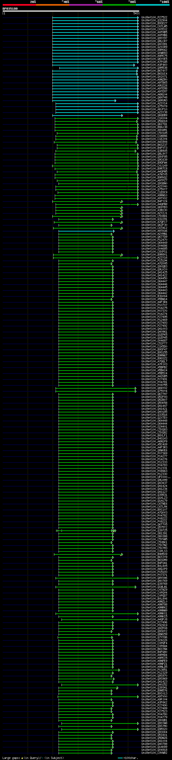172x760 pixels.
Task: Open UniRef100_Q02071 hit label
Action: 154,77
